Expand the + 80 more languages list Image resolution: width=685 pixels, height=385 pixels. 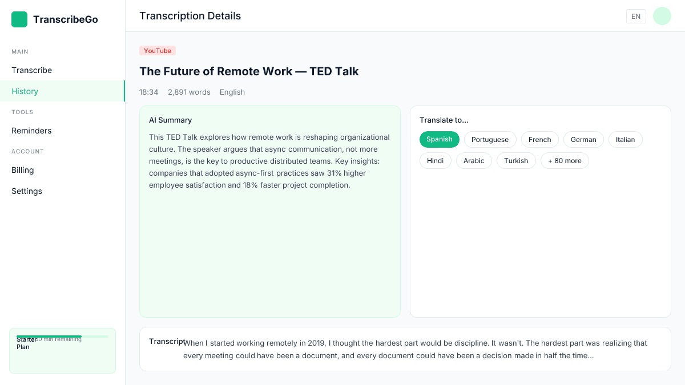[x=565, y=160]
